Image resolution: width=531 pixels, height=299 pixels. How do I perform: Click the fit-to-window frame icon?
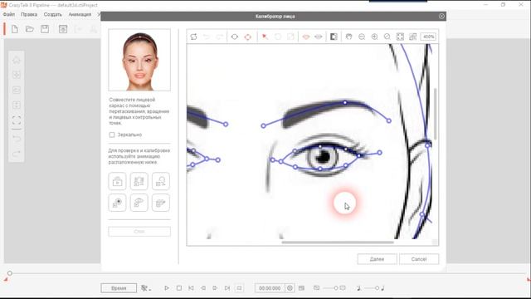pyautogui.click(x=400, y=37)
